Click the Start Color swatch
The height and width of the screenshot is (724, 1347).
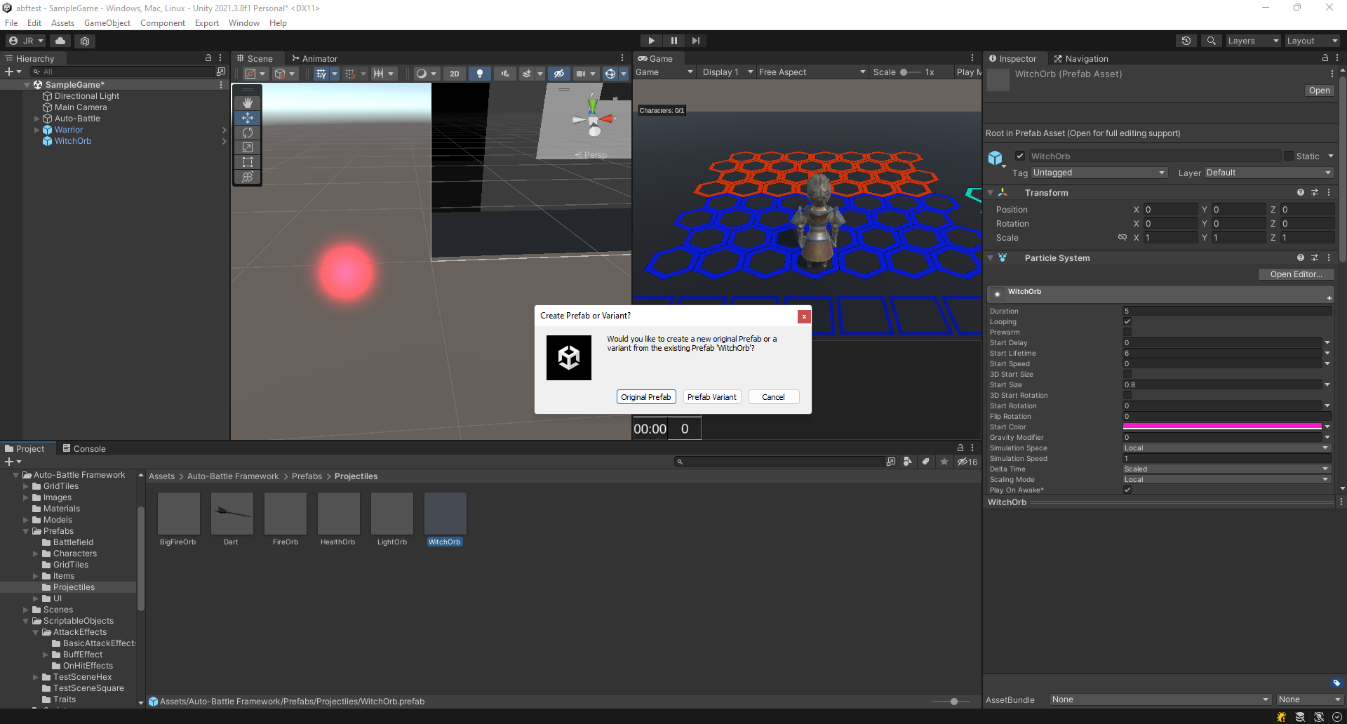tap(1222, 427)
